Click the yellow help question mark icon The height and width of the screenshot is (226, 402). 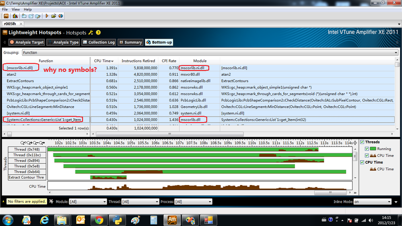(98, 33)
